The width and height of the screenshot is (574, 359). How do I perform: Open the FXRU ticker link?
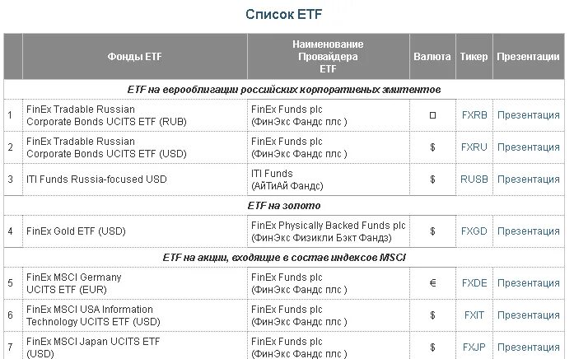click(x=474, y=147)
